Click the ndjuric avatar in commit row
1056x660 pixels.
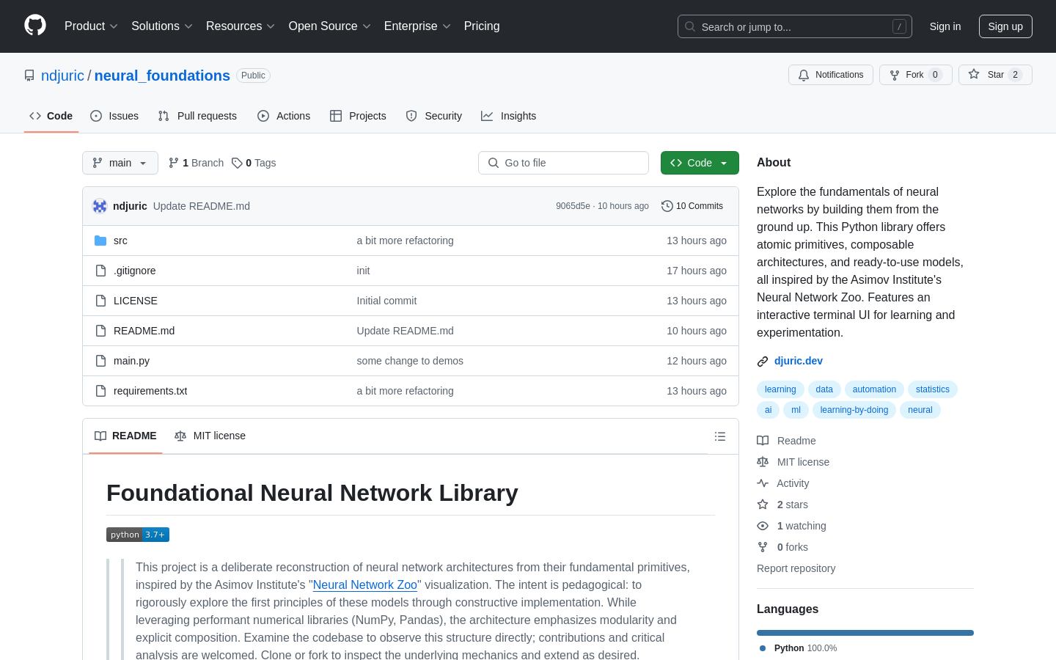pos(100,206)
